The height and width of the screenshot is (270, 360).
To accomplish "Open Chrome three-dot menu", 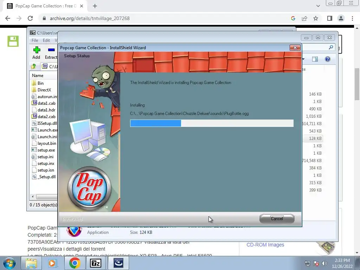I will [x=352, y=18].
